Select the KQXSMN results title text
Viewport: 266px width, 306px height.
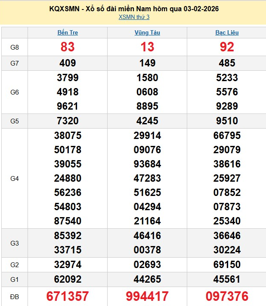point(134,9)
